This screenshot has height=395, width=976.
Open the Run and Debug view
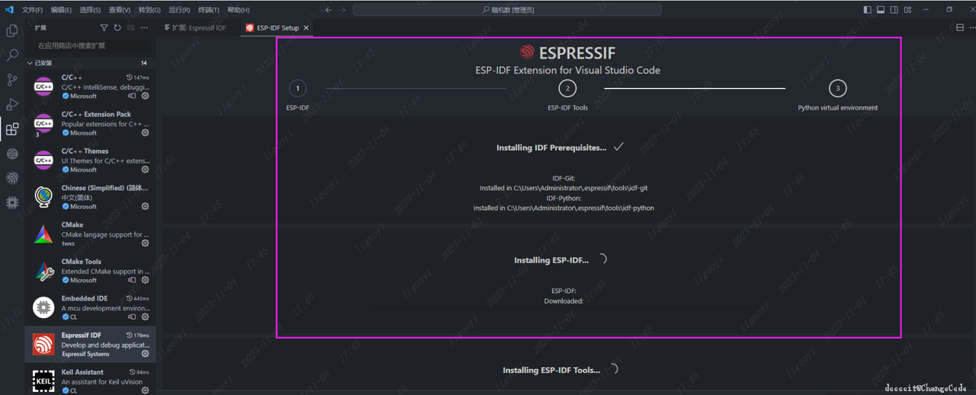(x=12, y=104)
